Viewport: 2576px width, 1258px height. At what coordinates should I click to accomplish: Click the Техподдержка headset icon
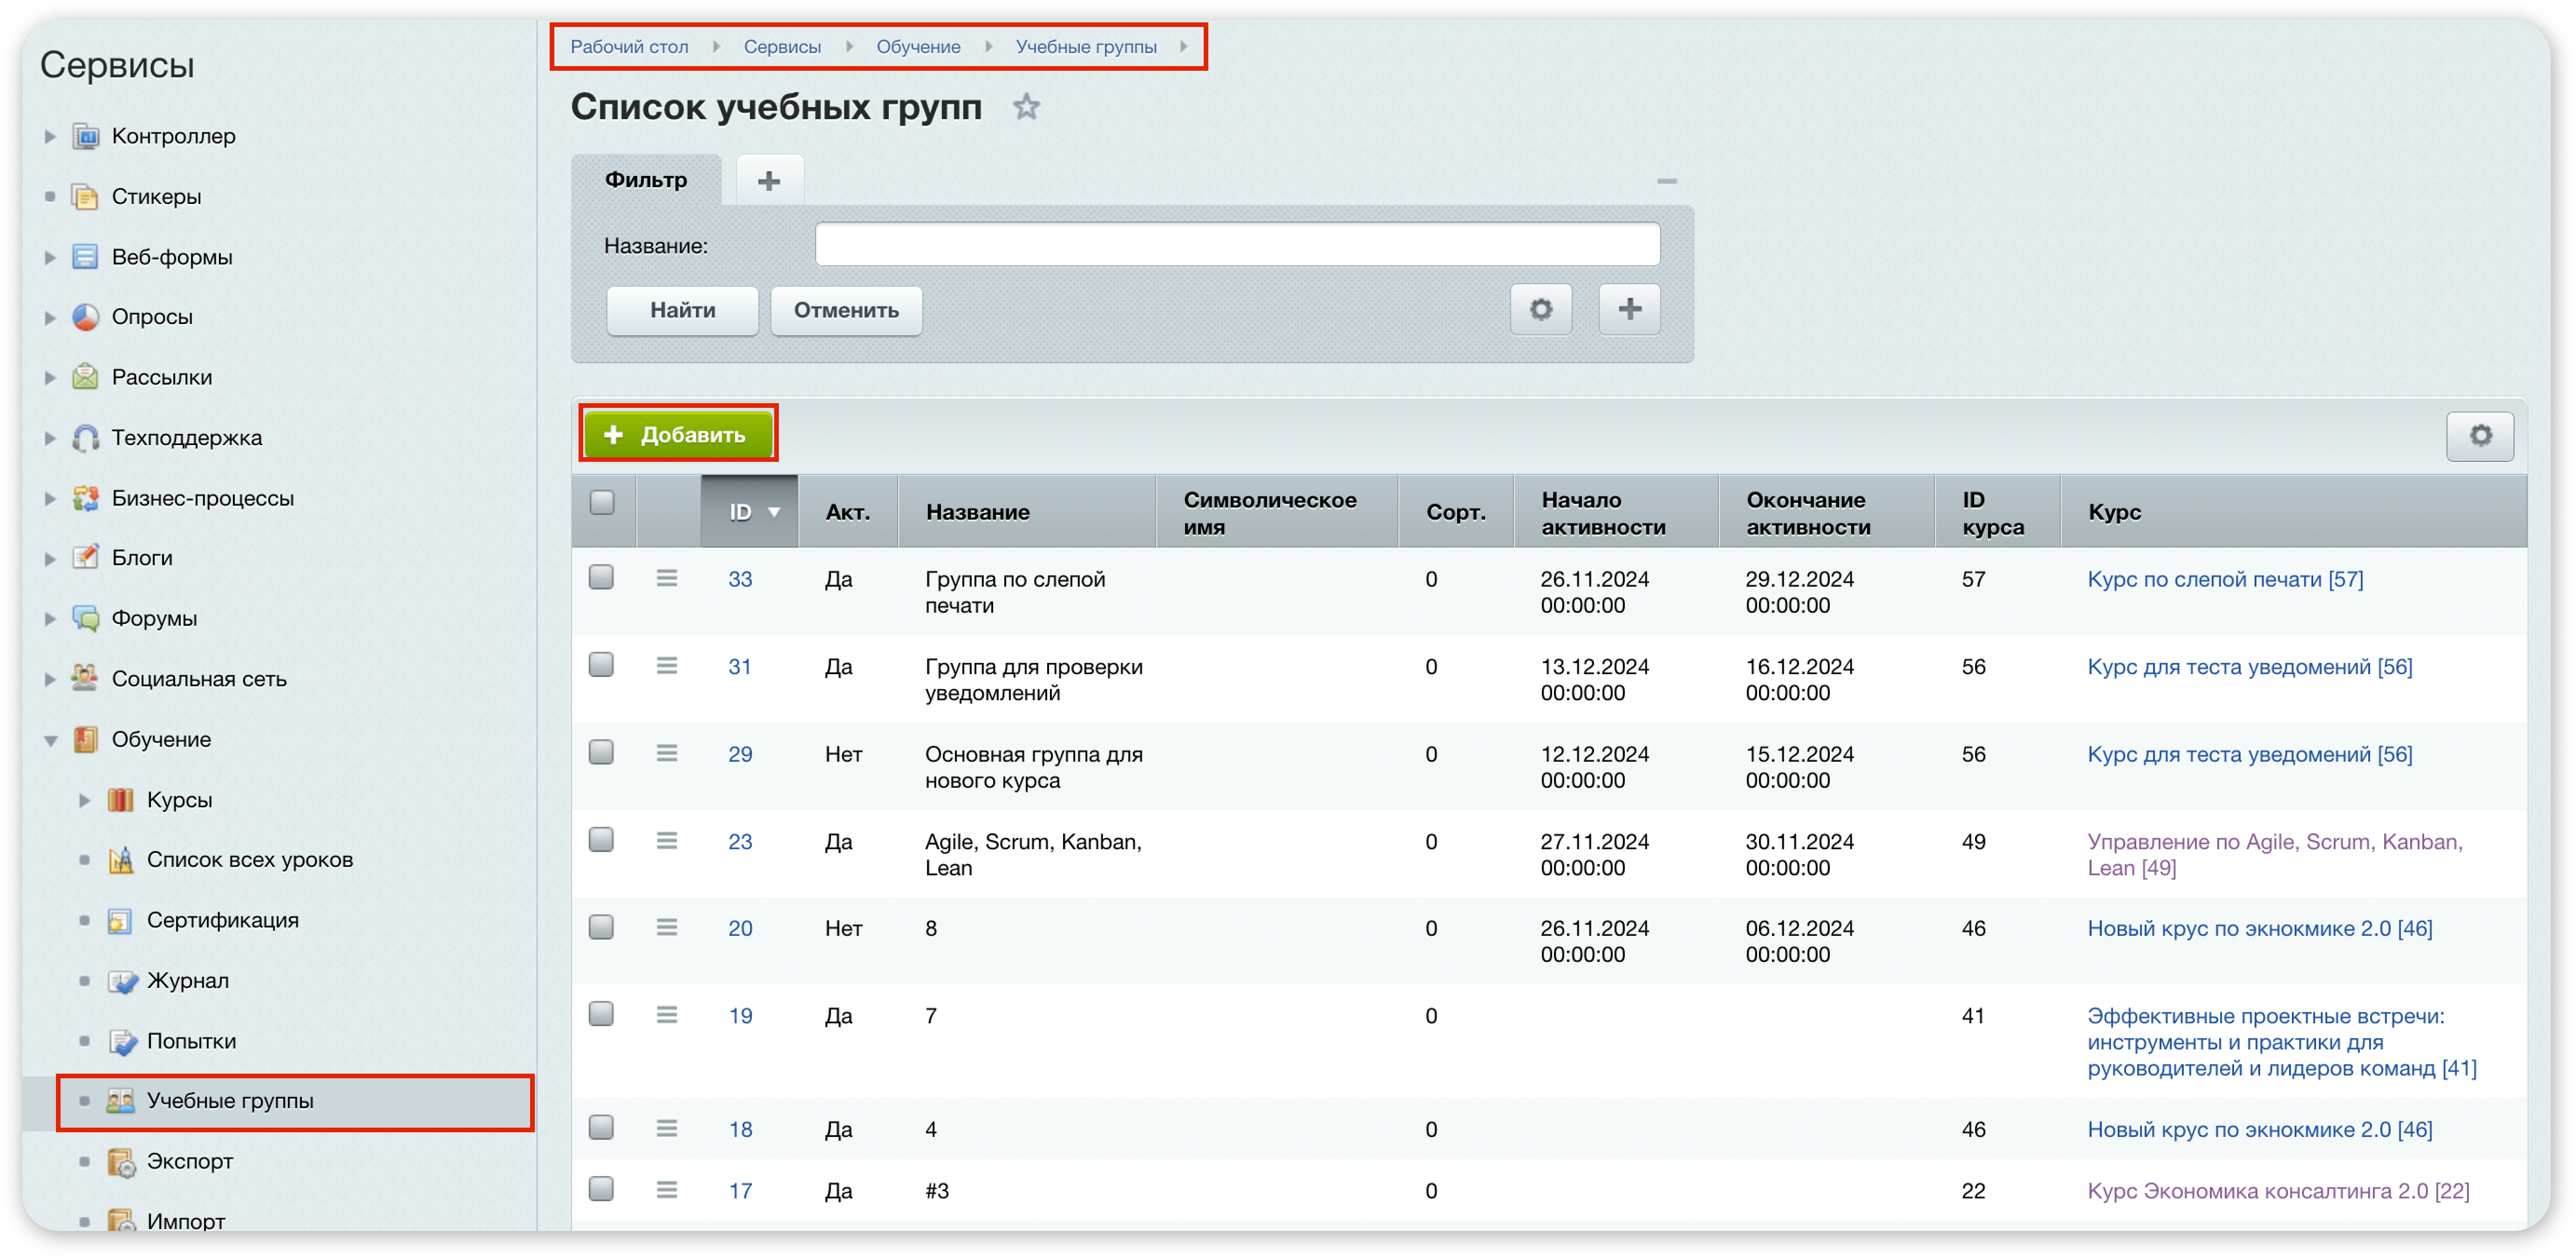(x=86, y=438)
